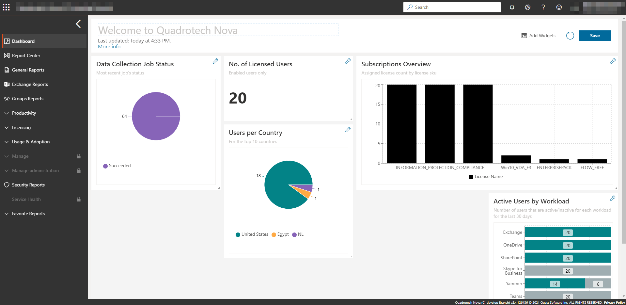Toggle the Egypt legend item

[280, 234]
